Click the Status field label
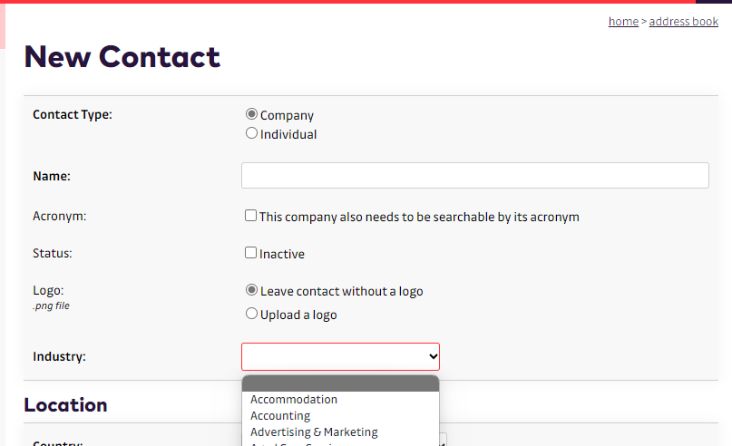 tap(53, 254)
